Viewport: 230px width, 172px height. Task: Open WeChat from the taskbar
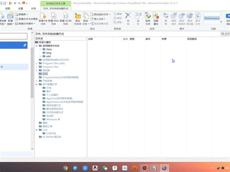[105, 168]
